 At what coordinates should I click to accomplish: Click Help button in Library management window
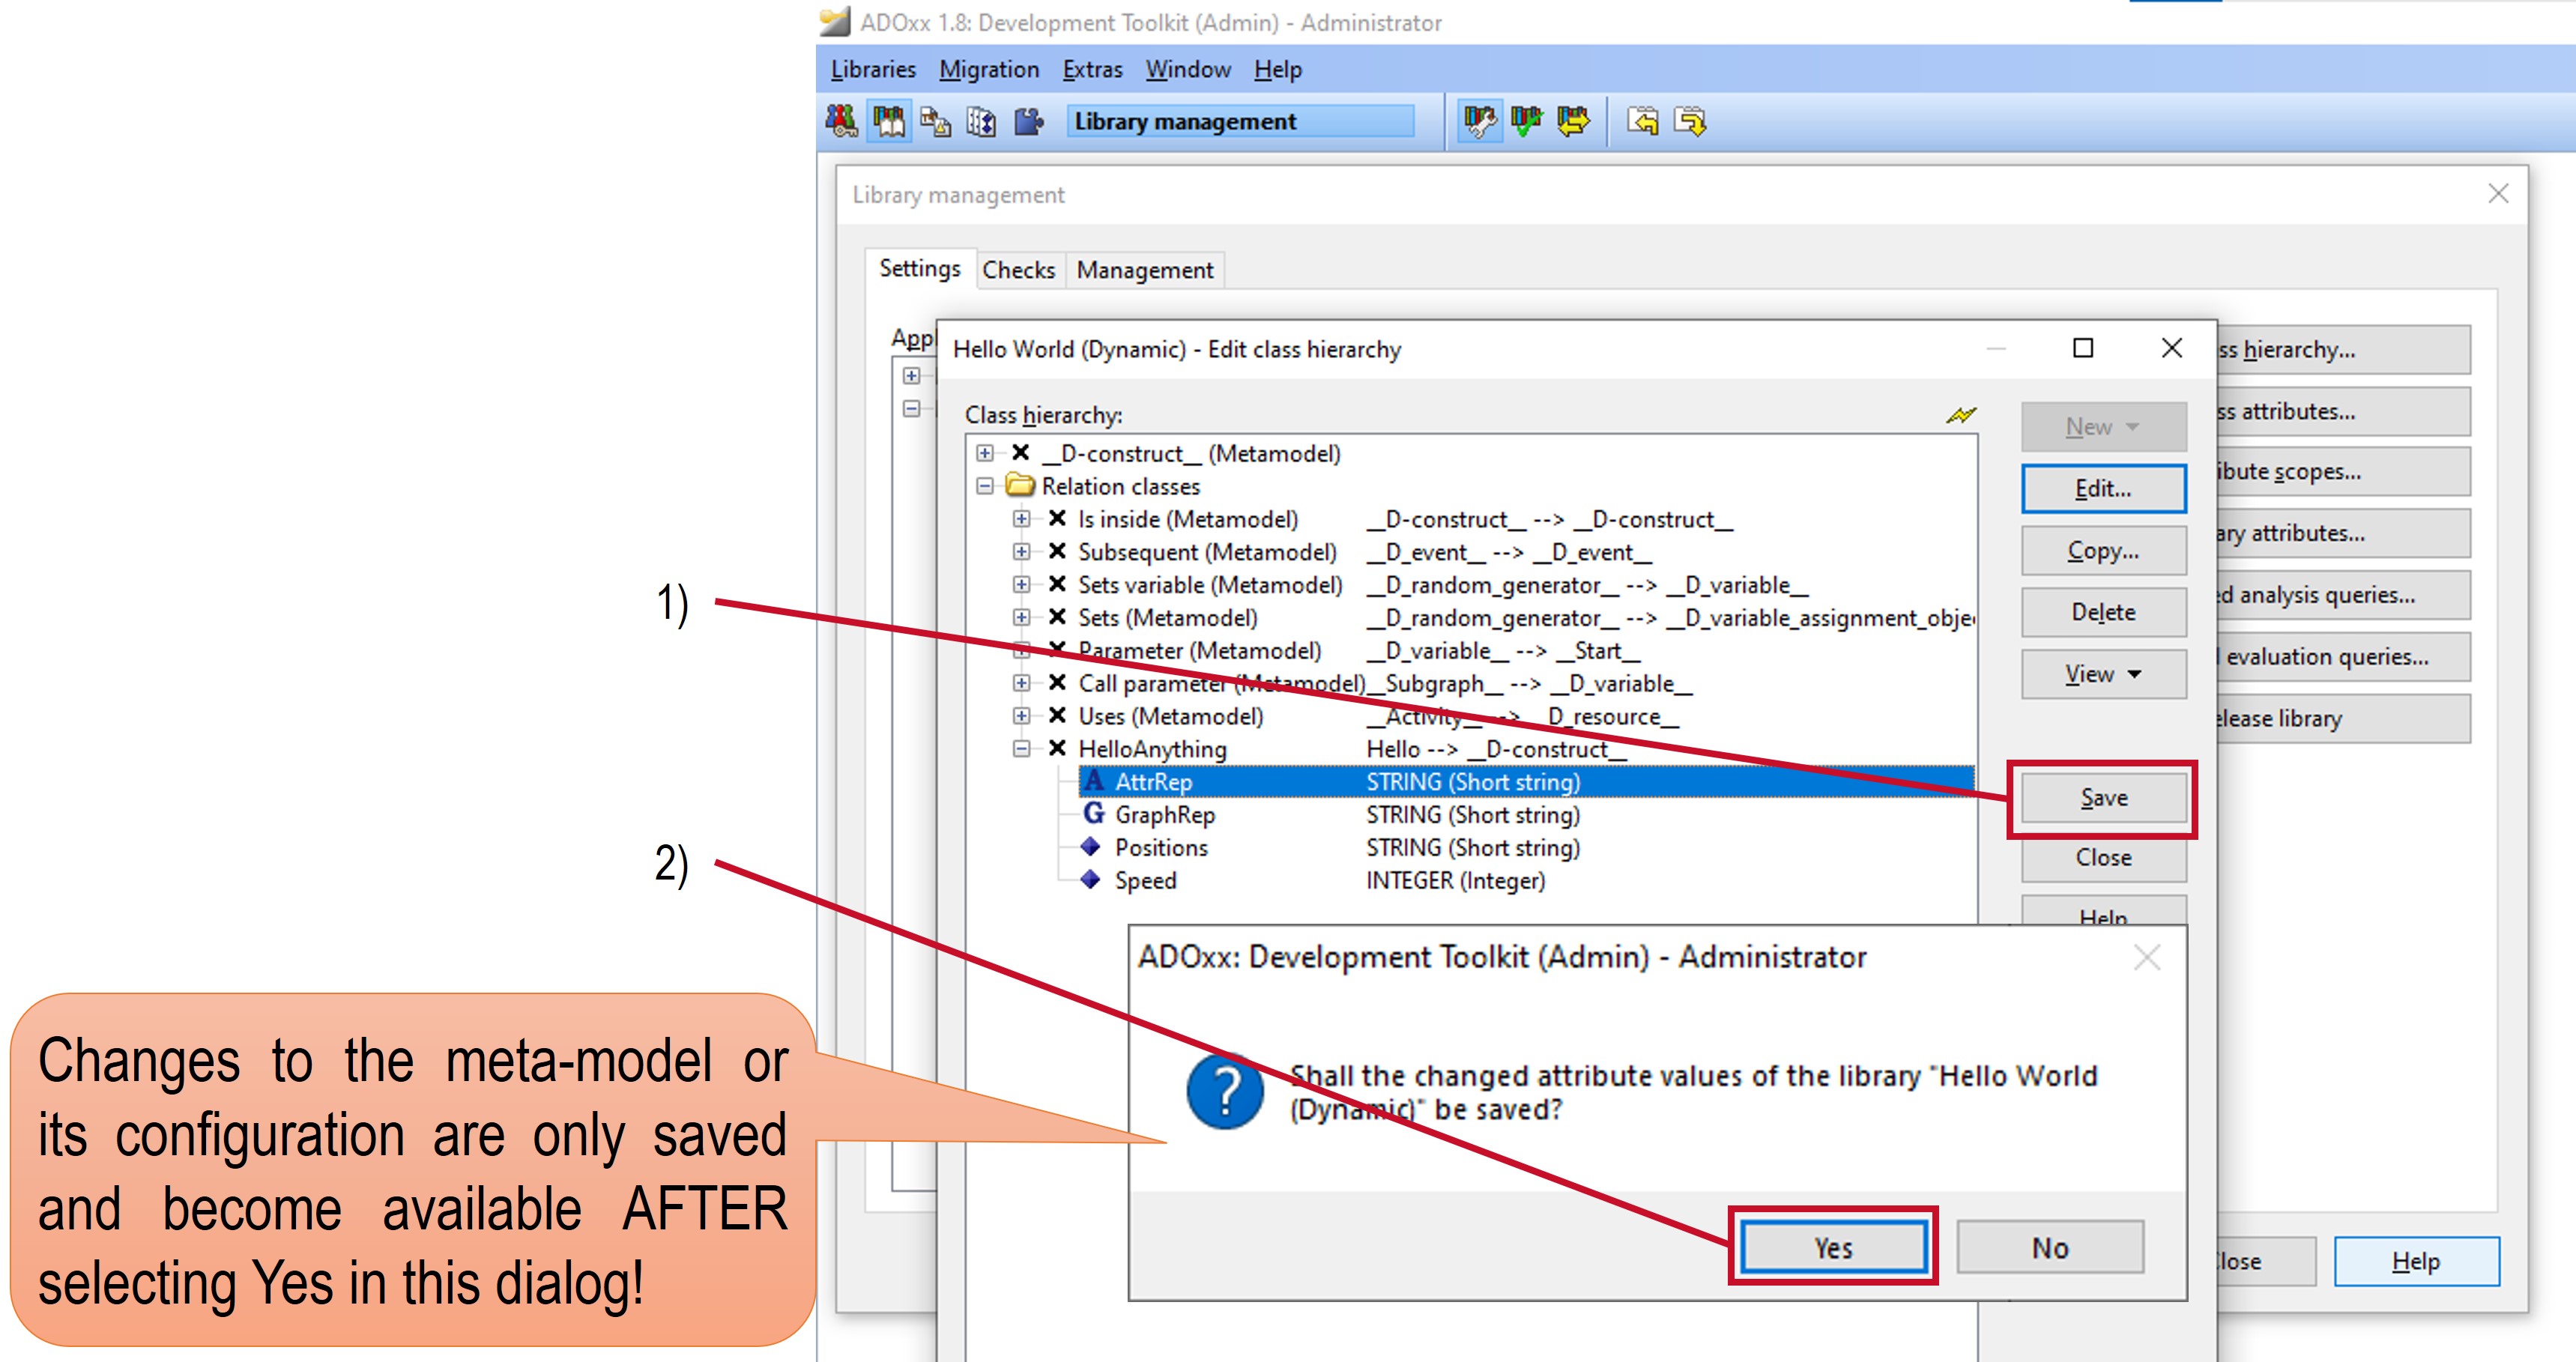click(x=2416, y=1262)
